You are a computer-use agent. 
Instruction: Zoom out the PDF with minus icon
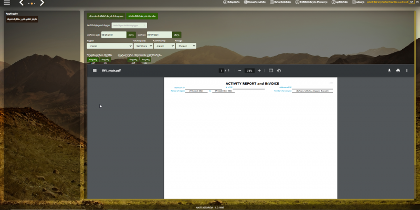click(240, 71)
